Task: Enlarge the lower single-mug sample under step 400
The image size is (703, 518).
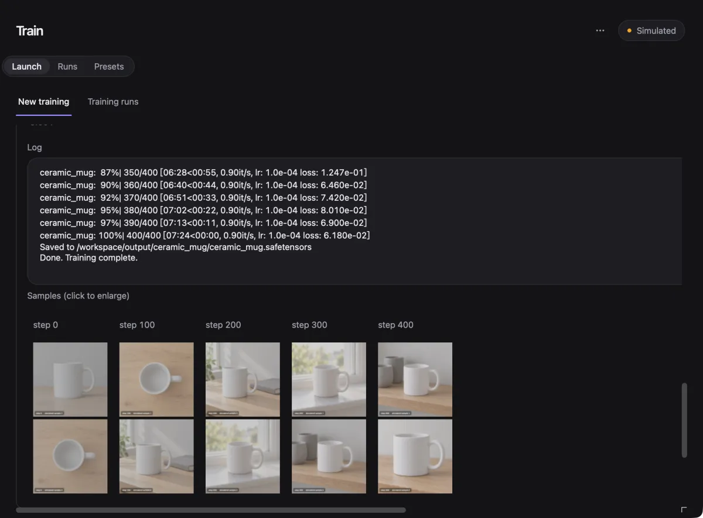Action: click(415, 456)
